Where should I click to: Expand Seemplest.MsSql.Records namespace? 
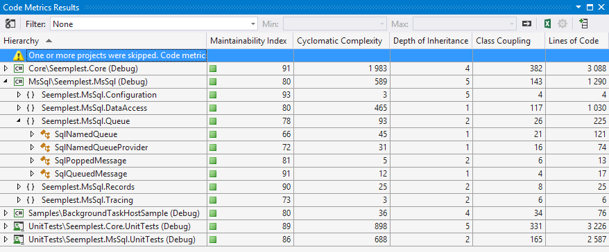pos(19,187)
